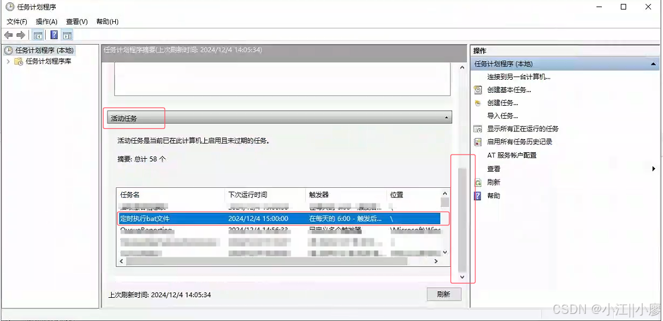This screenshot has height=321, width=663.
Task: Maximize the Task Scheduler window
Action: (623, 7)
